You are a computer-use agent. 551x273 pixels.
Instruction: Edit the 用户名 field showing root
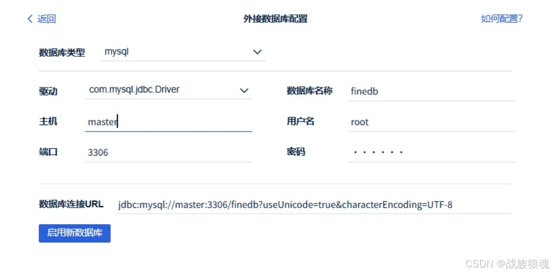tap(431, 122)
